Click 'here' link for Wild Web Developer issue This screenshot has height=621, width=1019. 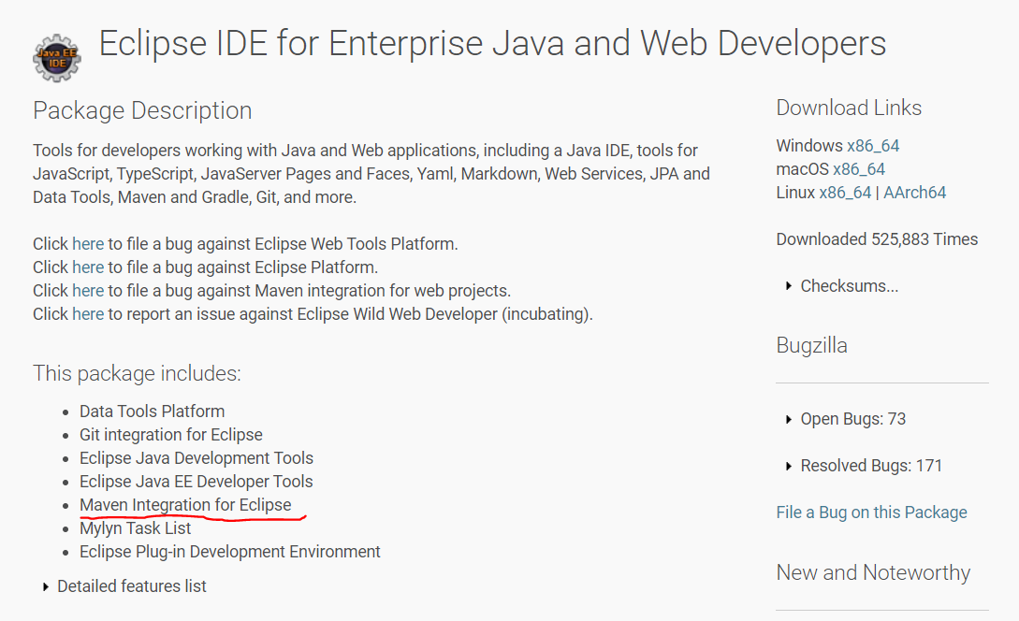click(88, 313)
